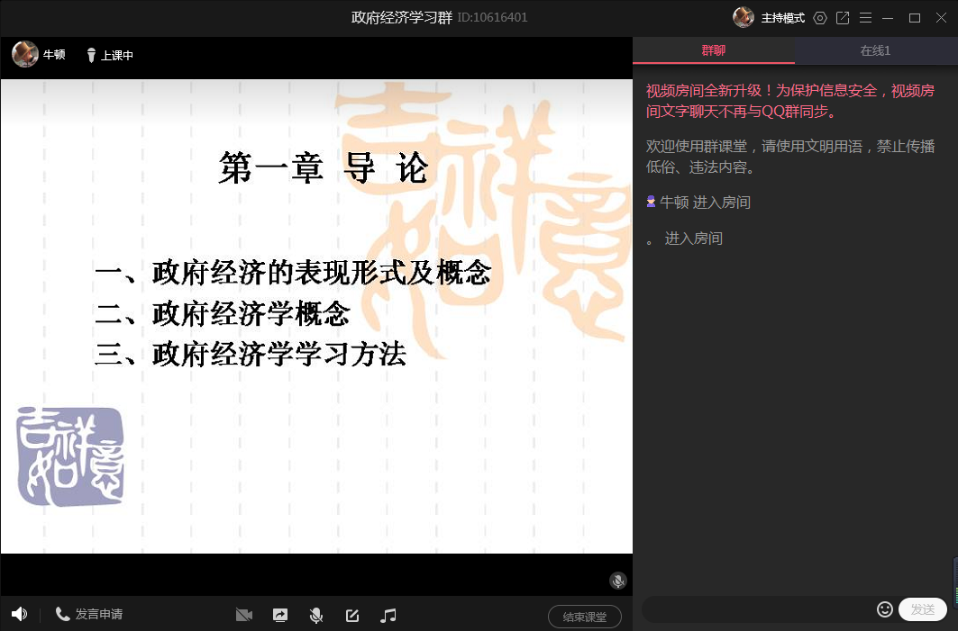Open the screen share option
Viewport: 958px width, 631px height.
[280, 616]
